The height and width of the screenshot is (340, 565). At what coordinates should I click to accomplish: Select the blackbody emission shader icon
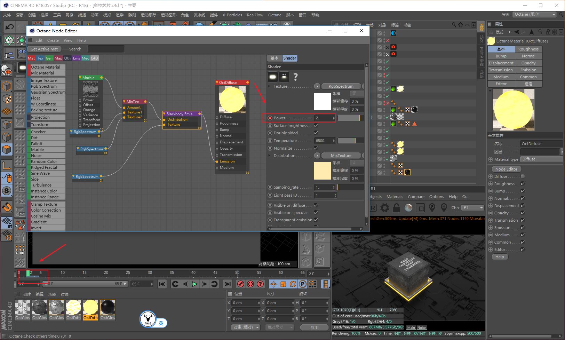(x=273, y=77)
